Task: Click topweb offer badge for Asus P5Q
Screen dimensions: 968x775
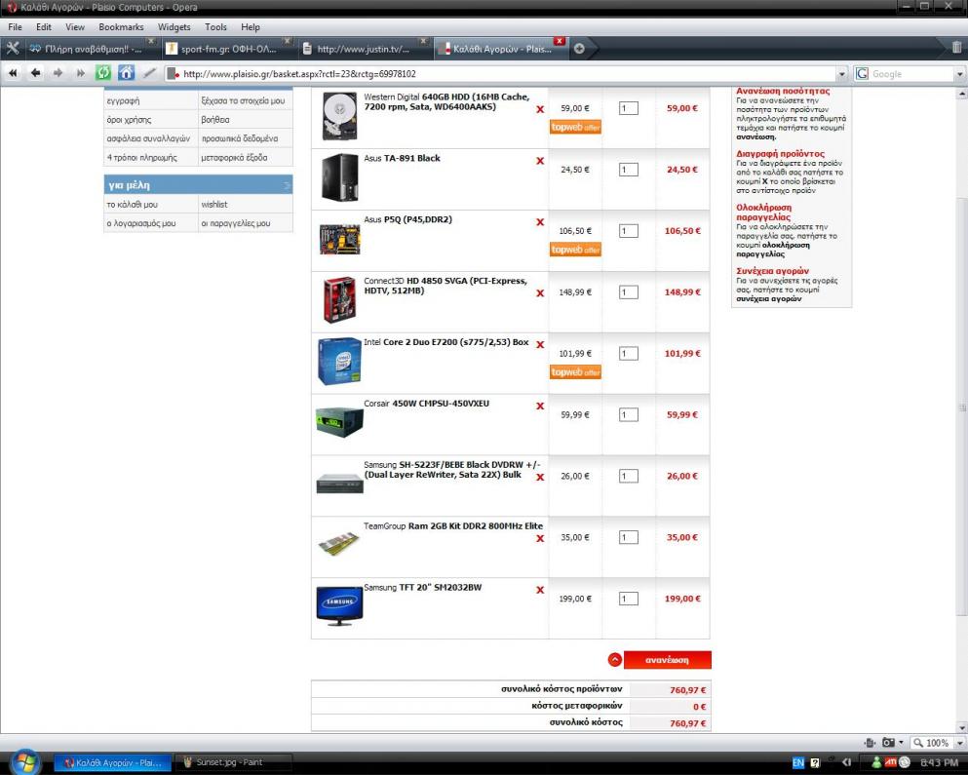Action: pos(575,250)
